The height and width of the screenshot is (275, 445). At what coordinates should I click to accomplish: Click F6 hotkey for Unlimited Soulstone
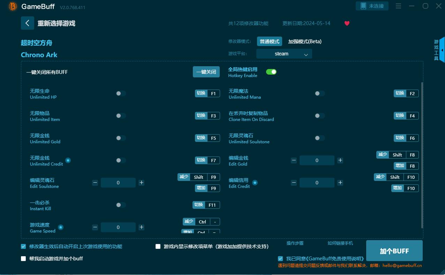(406, 138)
